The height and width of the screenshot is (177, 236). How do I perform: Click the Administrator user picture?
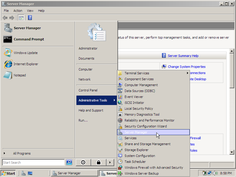(x=97, y=32)
